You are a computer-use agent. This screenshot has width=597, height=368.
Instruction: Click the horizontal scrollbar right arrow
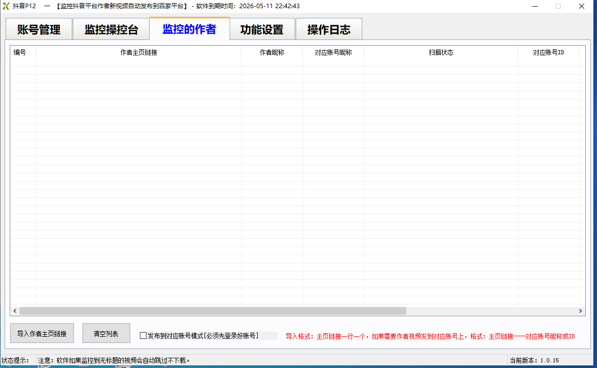[x=580, y=311]
